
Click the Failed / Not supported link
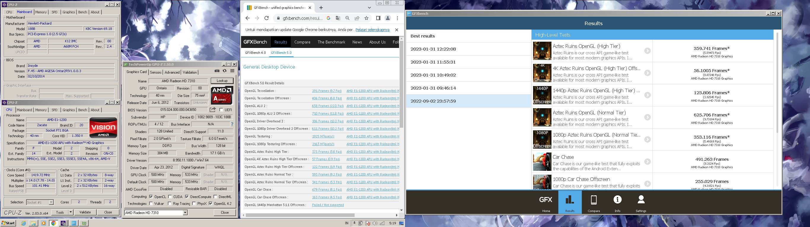[x=328, y=205]
